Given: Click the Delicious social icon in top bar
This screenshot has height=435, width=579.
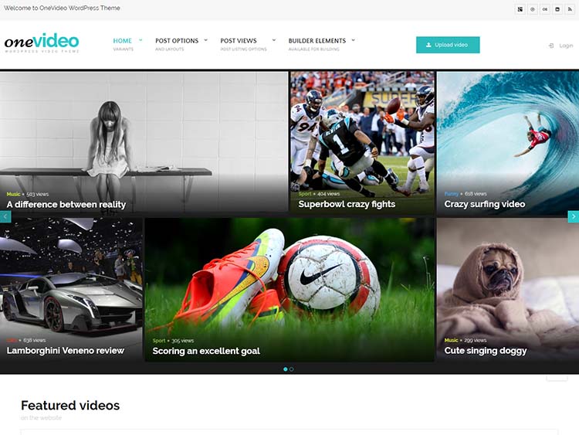Looking at the screenshot, I should (520, 9).
